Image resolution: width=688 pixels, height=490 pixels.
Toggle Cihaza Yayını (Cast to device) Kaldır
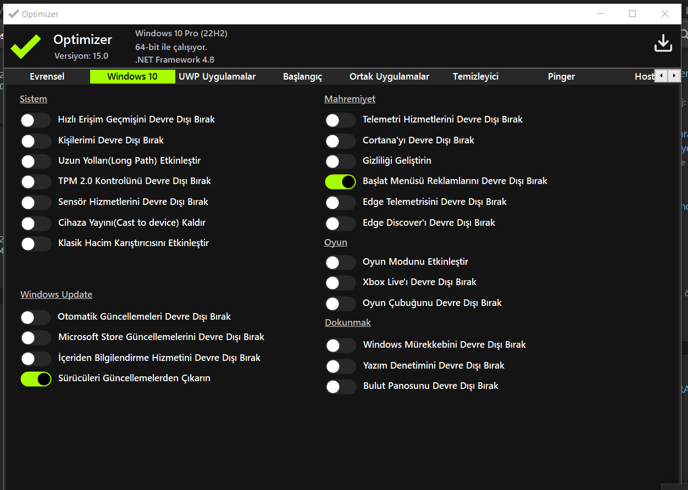coord(36,223)
